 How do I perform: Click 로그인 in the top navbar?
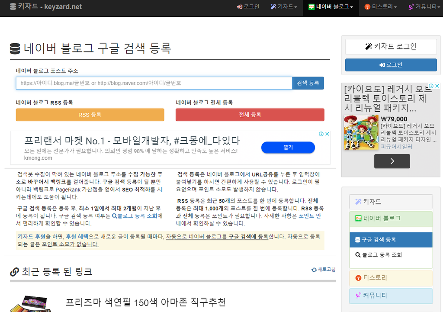coord(248,7)
